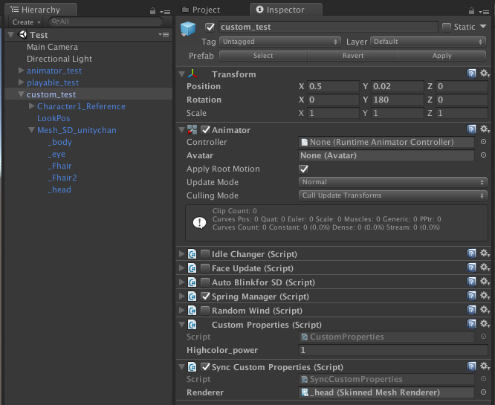Click the prefab Apply button

pyautogui.click(x=441, y=56)
